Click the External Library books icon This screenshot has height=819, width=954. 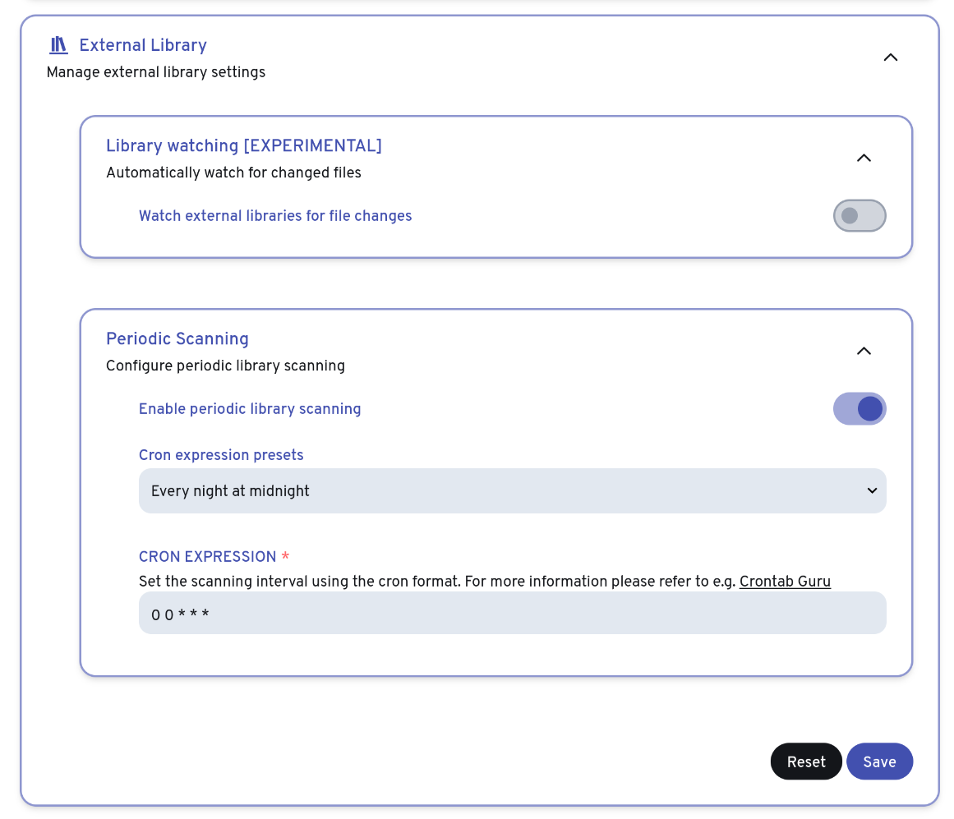click(58, 45)
